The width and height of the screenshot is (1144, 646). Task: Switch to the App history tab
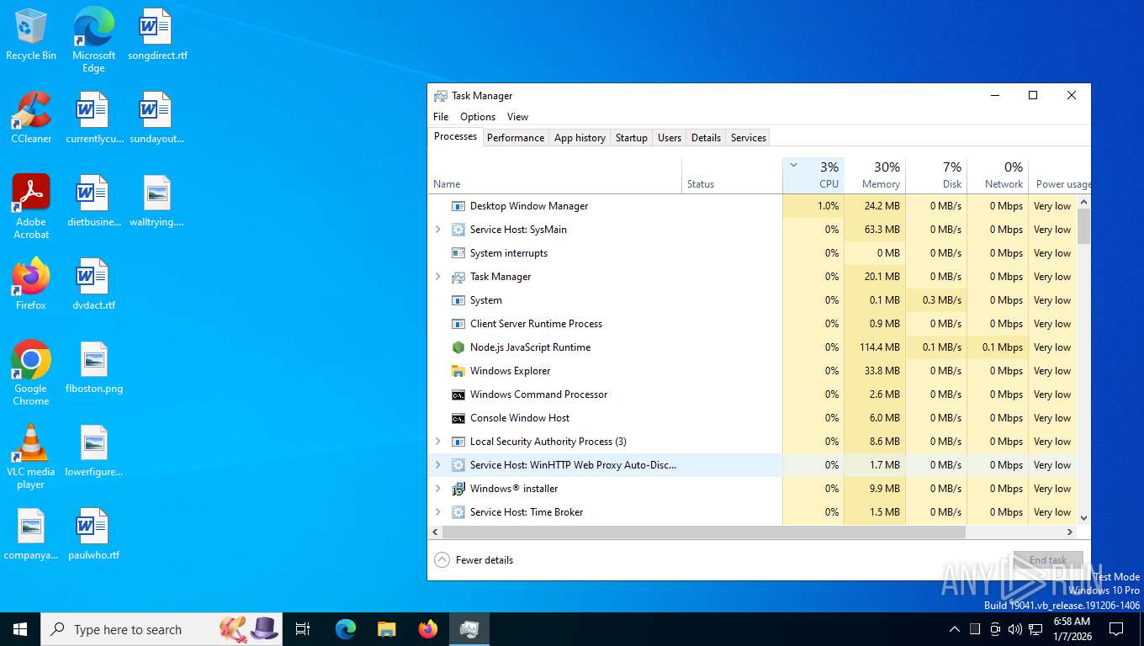tap(580, 138)
